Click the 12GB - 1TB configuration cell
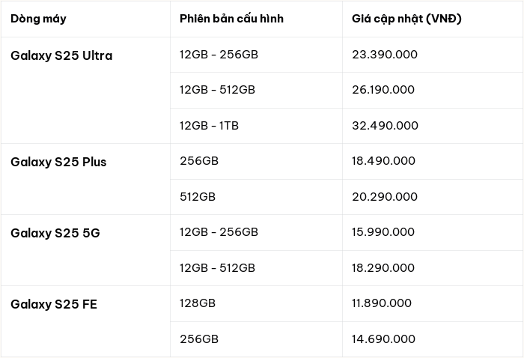 coord(256,126)
